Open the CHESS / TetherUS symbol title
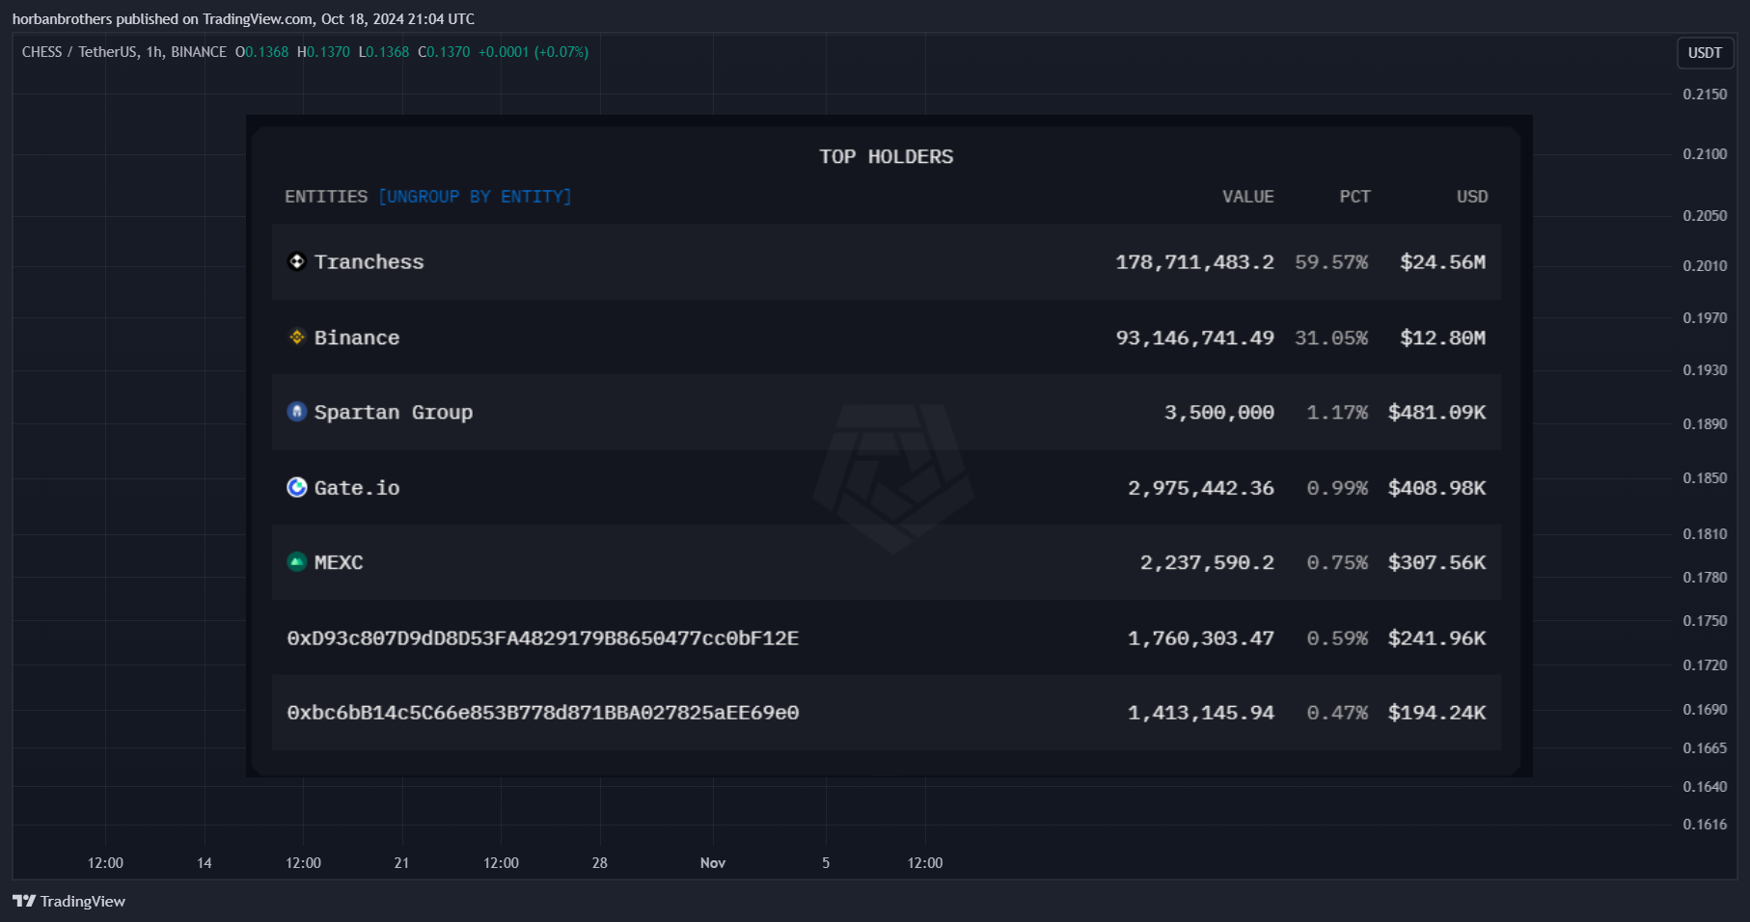 [123, 52]
